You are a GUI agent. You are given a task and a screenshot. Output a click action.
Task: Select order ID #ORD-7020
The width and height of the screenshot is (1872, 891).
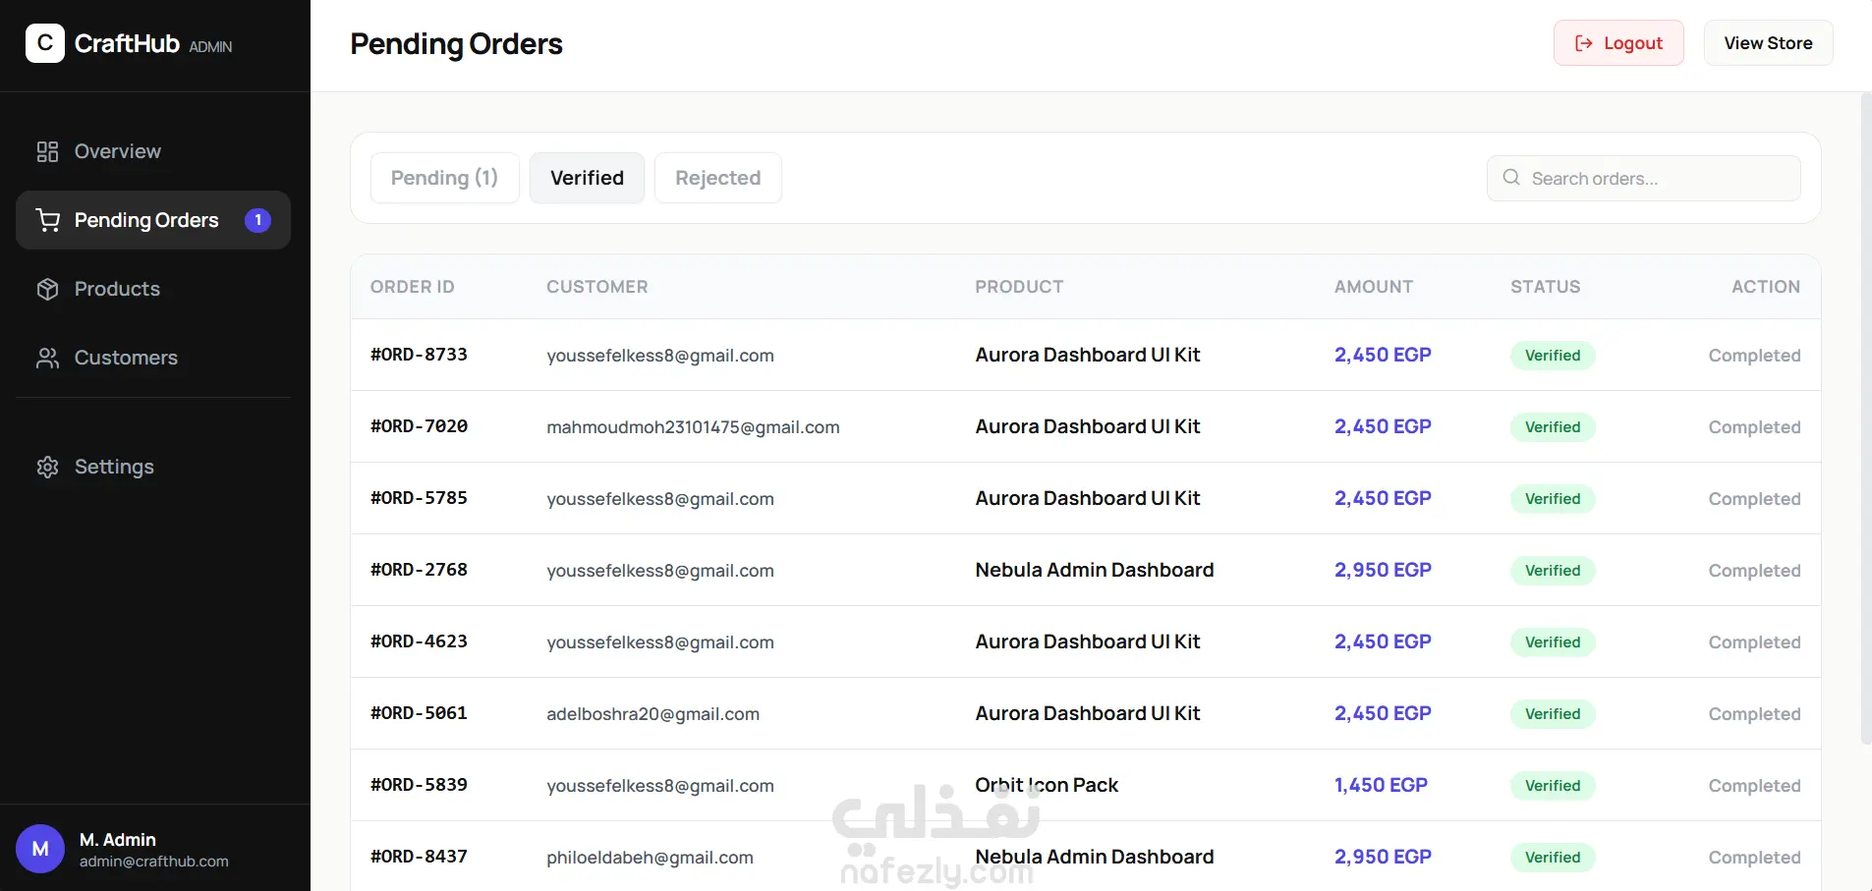tap(419, 426)
